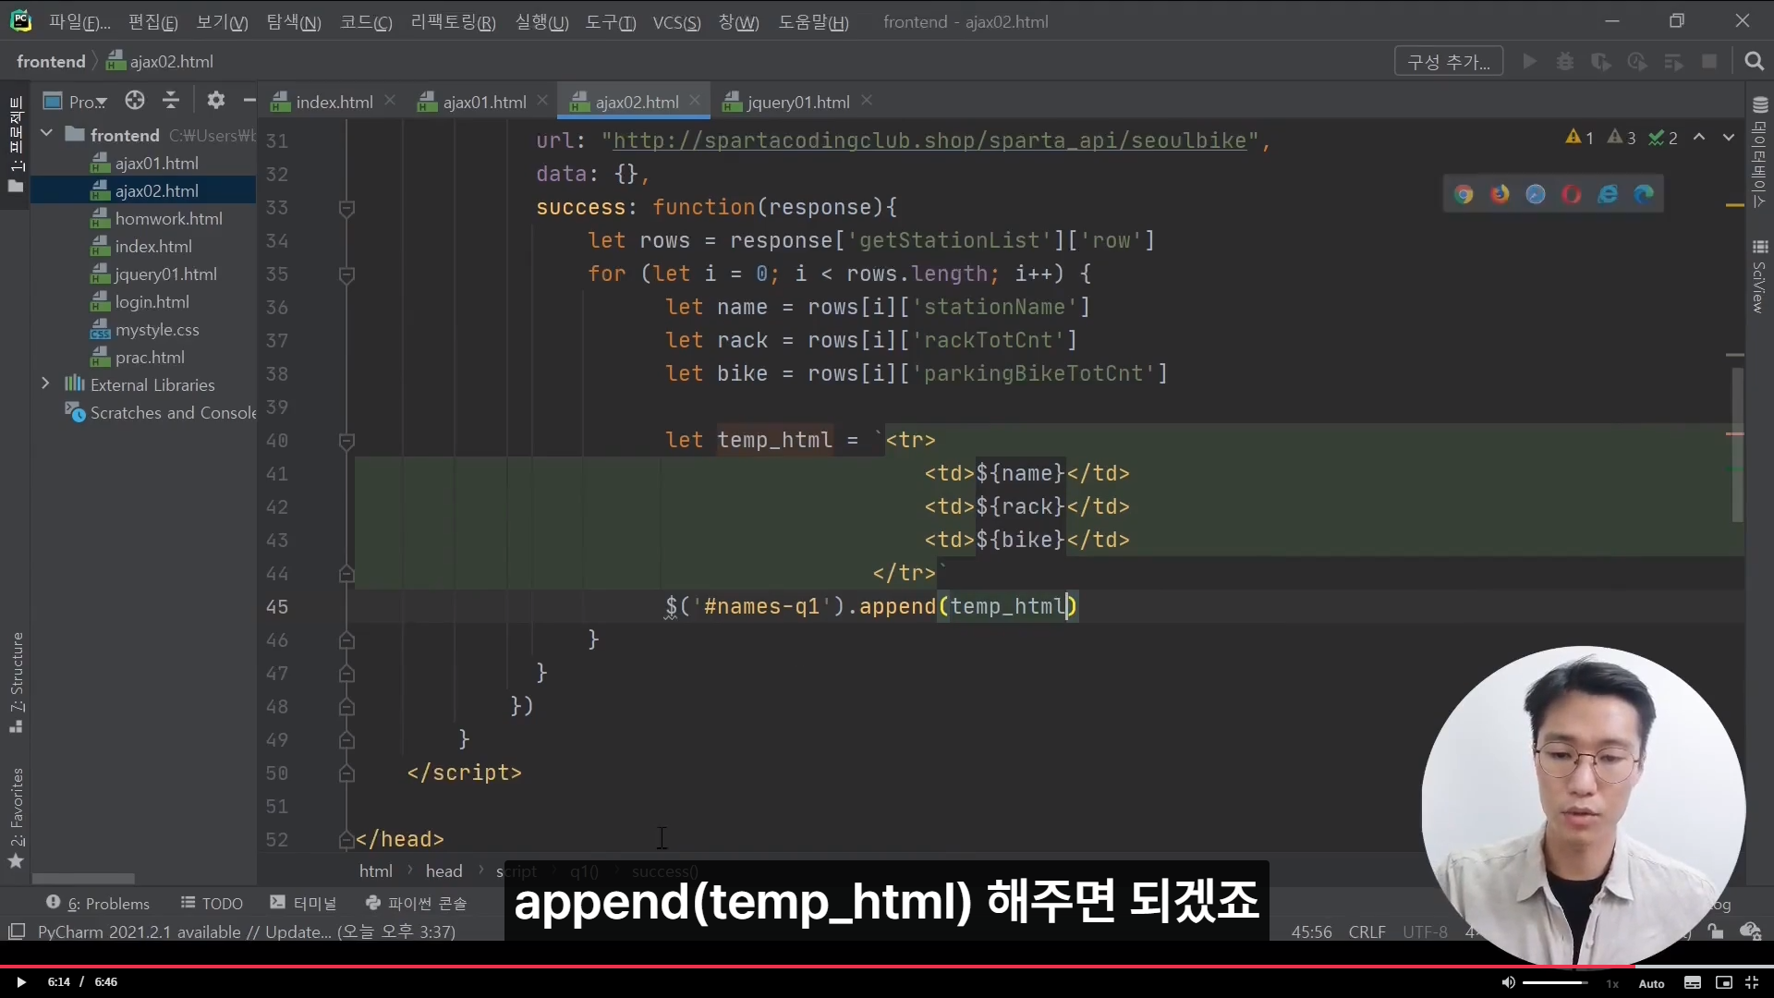This screenshot has width=1774, height=998.
Task: Click Project panel horizontal scrollbar
Action: click(83, 878)
